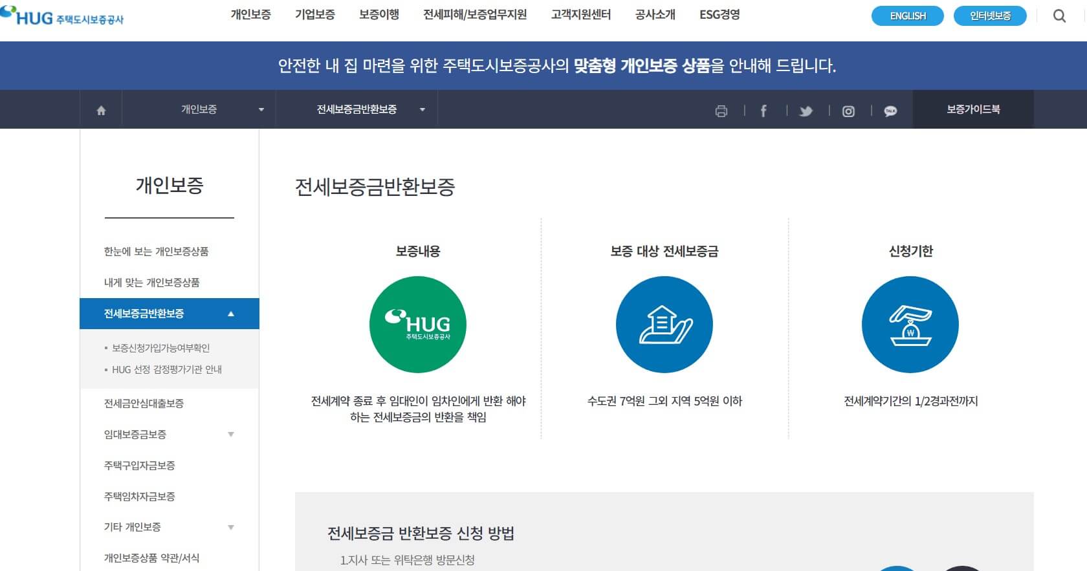This screenshot has width=1087, height=571.
Task: Open the 공사소개 top menu
Action: [655, 14]
